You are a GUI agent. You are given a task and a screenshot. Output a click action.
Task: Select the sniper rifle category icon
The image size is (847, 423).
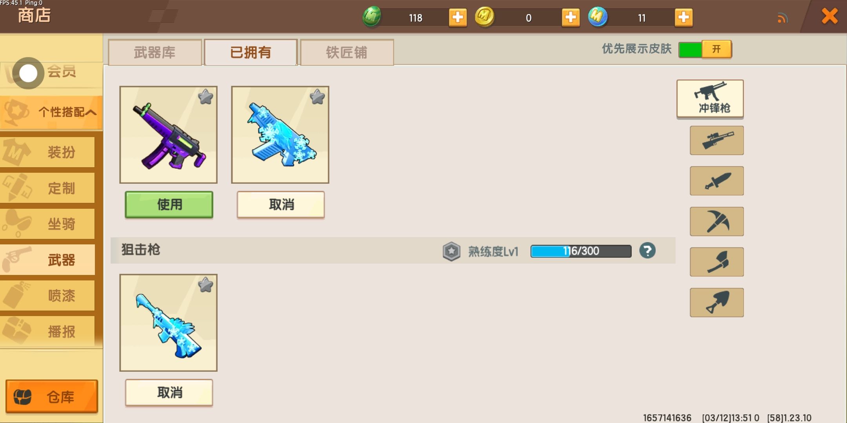point(717,140)
